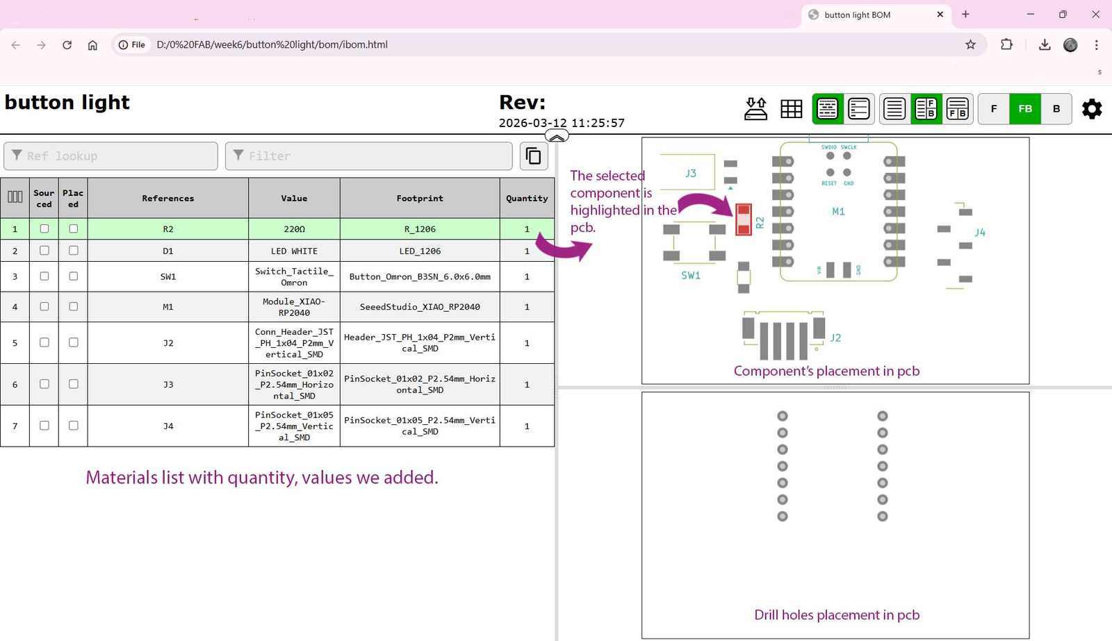Check the Sourced checkbox for R2
This screenshot has height=641, width=1112.
click(44, 228)
